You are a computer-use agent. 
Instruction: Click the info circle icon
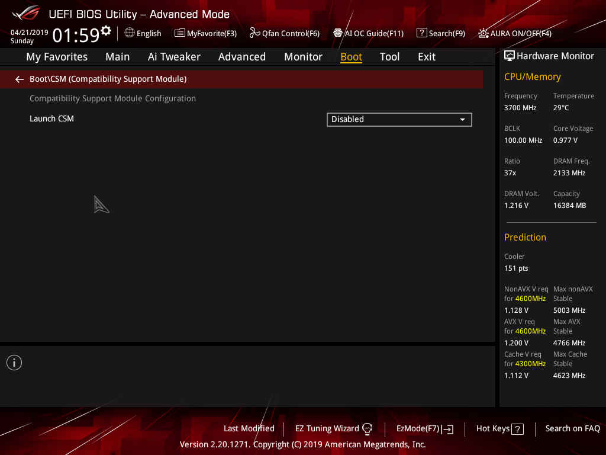(x=14, y=363)
